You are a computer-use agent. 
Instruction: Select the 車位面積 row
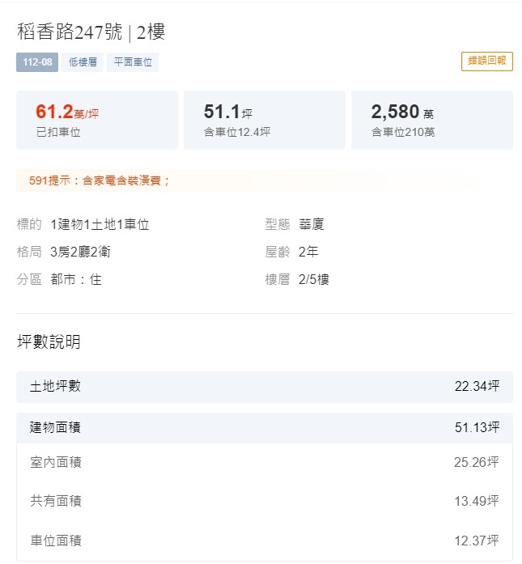(265, 541)
